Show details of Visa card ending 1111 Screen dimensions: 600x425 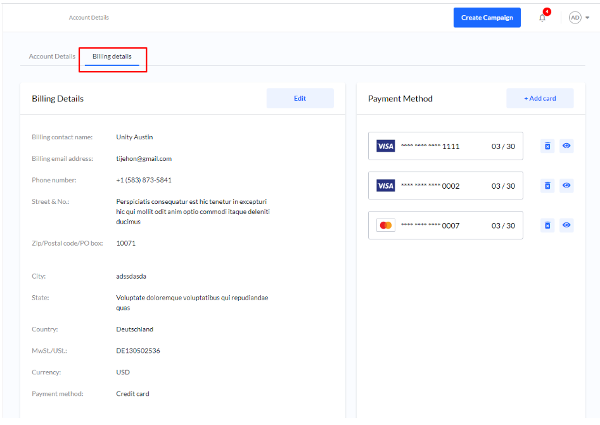coord(566,146)
